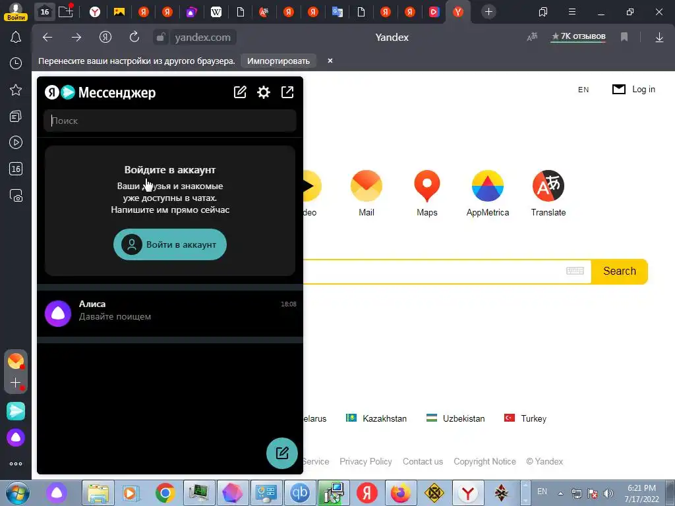Image resolution: width=675 pixels, height=506 pixels.
Task: Reload the Yandex page
Action: pyautogui.click(x=134, y=37)
